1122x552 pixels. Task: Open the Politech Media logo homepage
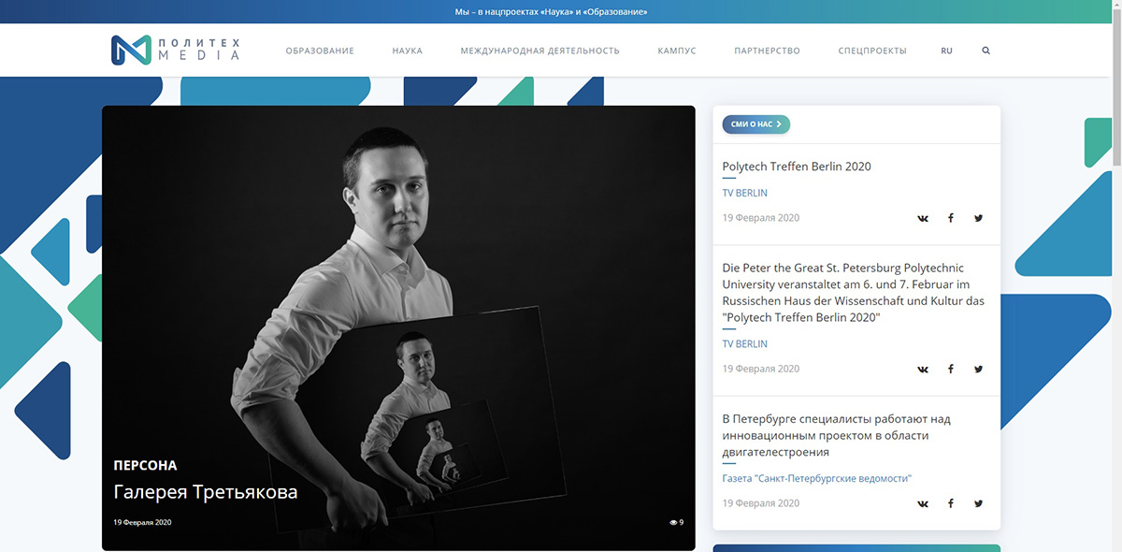point(175,51)
